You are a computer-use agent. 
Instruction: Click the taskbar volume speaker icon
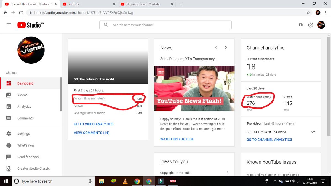pyautogui.click(x=292, y=181)
